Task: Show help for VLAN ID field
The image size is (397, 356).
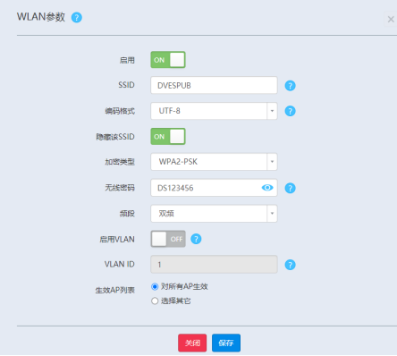Action: tap(290, 265)
